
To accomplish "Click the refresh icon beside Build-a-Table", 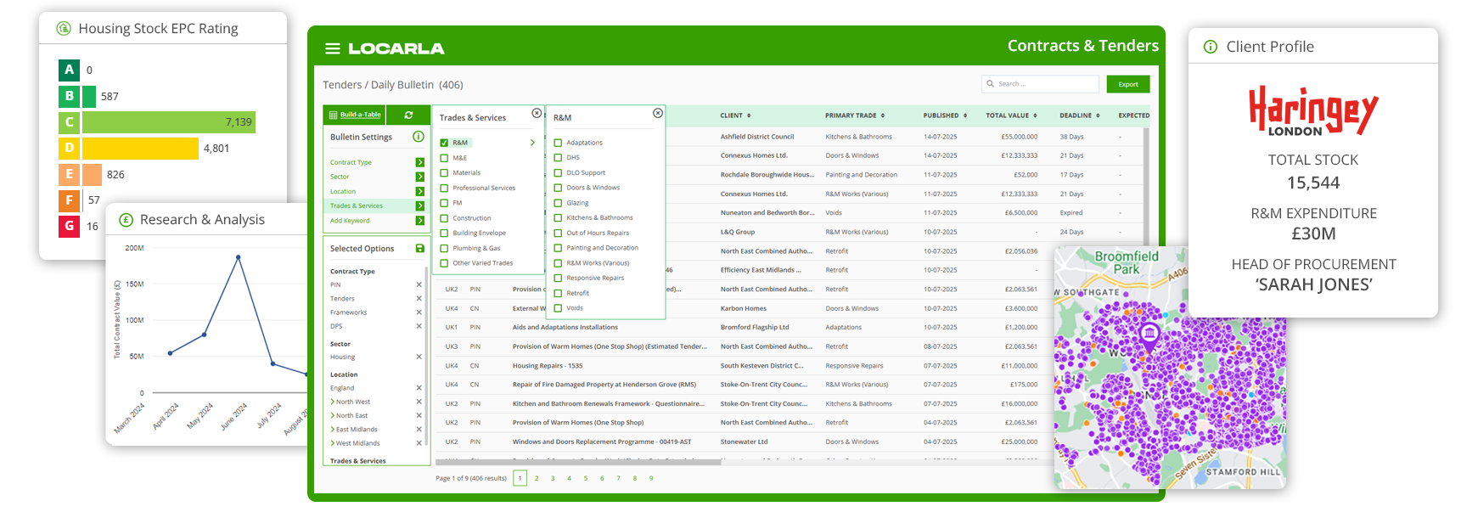I will click(408, 115).
